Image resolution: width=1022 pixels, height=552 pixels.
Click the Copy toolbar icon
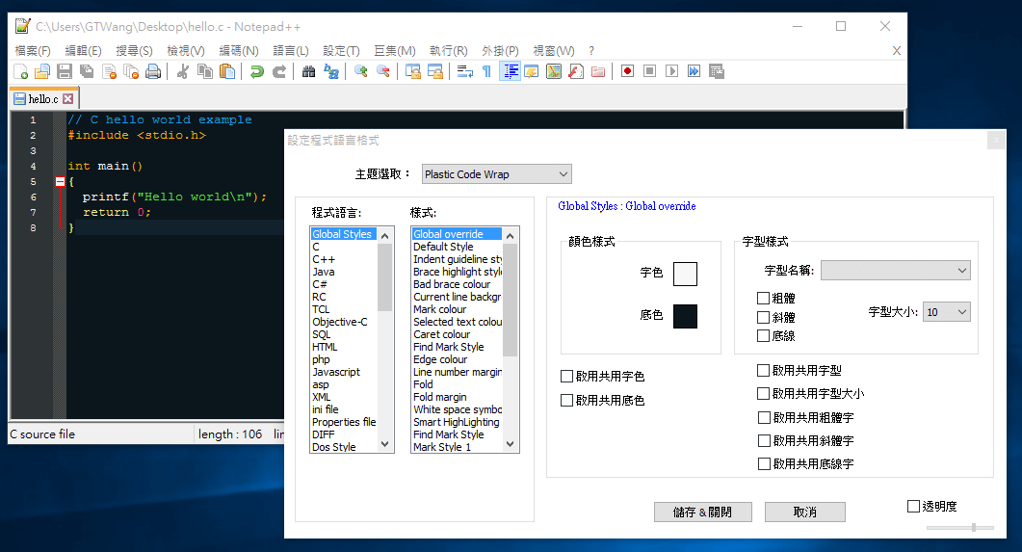(205, 71)
